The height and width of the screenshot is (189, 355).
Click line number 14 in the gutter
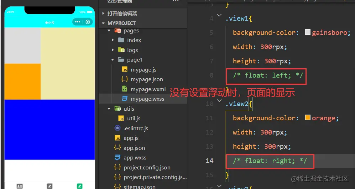[209, 161]
